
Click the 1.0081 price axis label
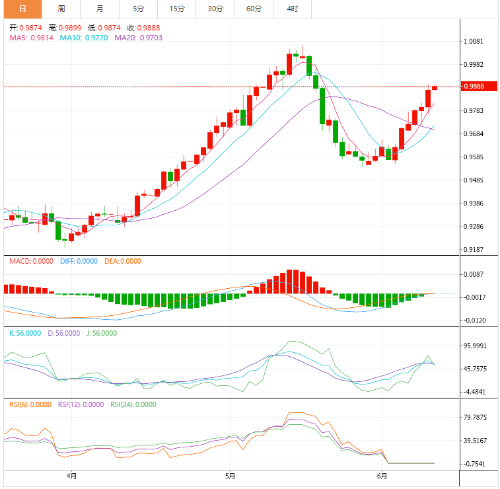474,41
